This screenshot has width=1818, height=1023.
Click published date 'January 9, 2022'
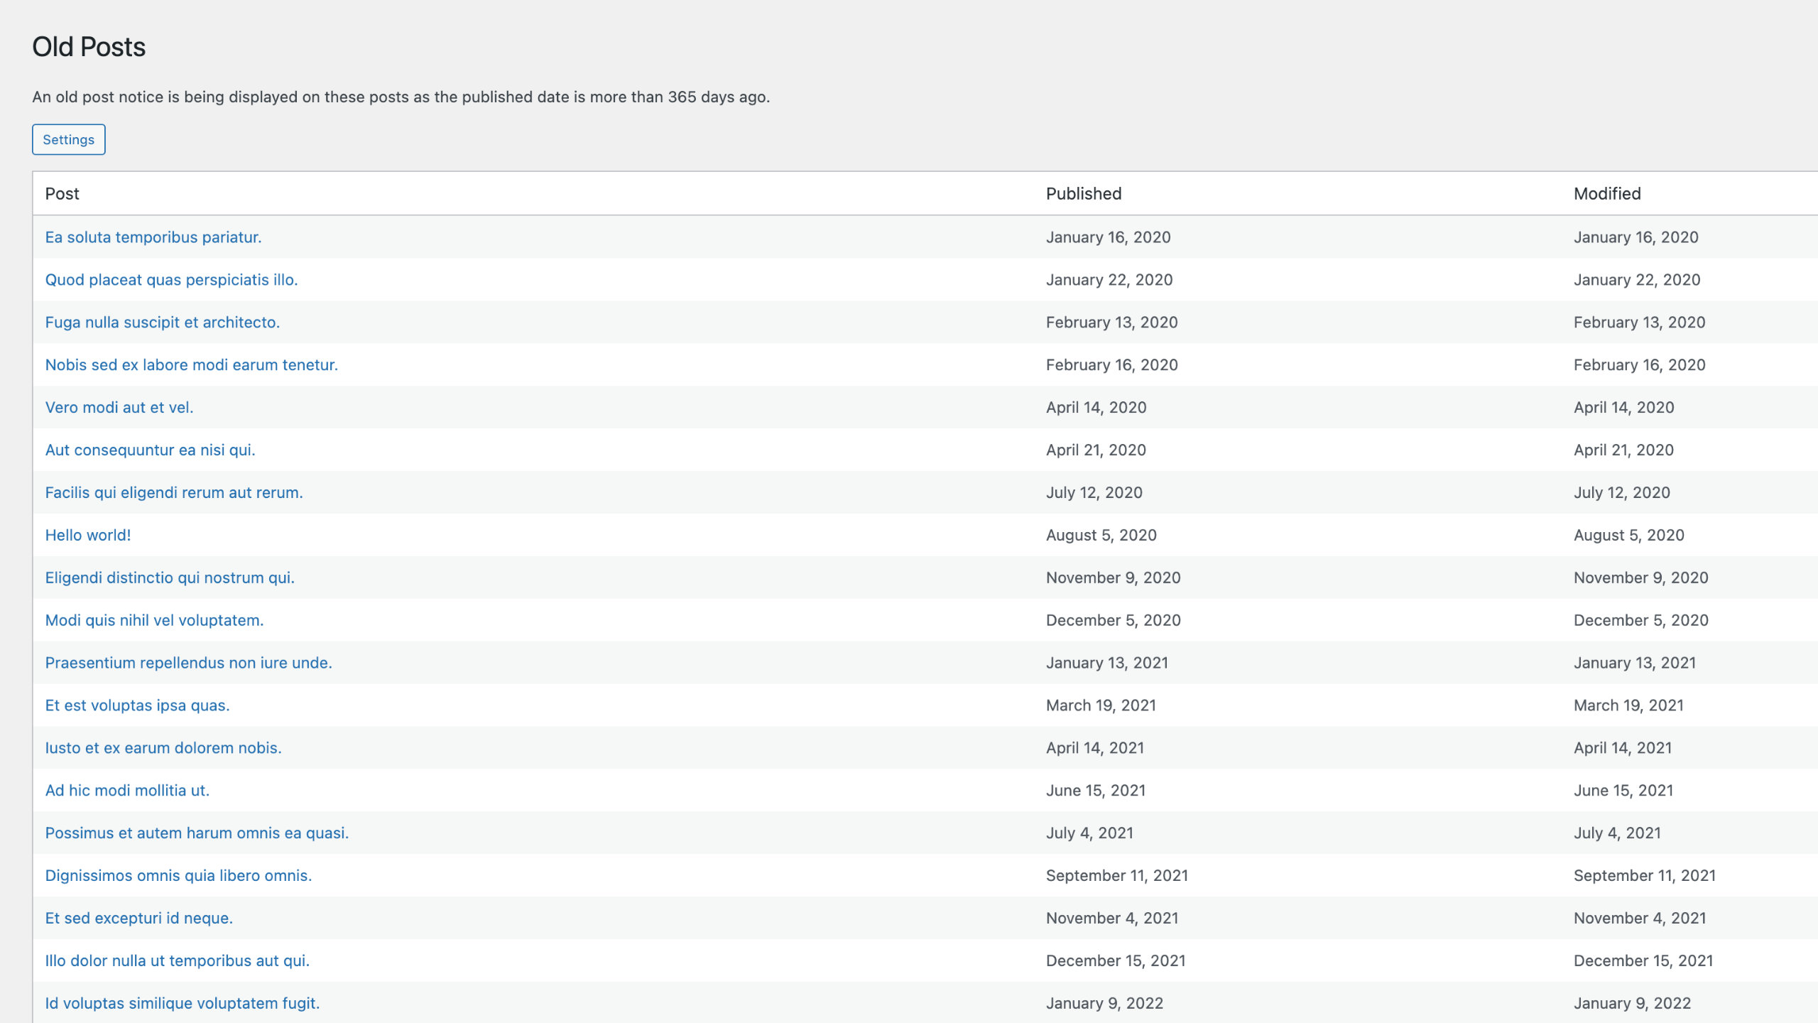(1105, 1005)
